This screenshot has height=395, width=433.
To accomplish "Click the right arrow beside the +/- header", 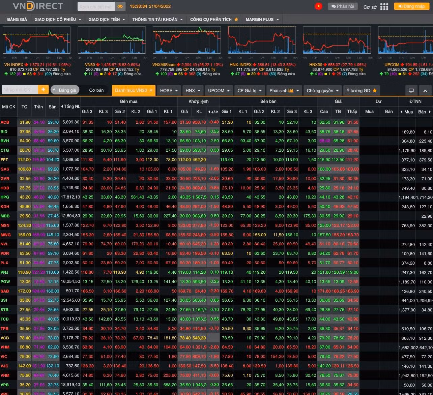I will (x=218, y=112).
